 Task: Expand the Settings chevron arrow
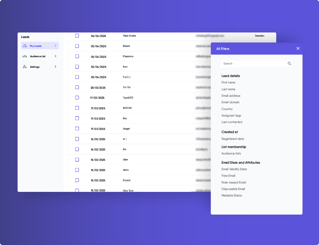click(55, 67)
